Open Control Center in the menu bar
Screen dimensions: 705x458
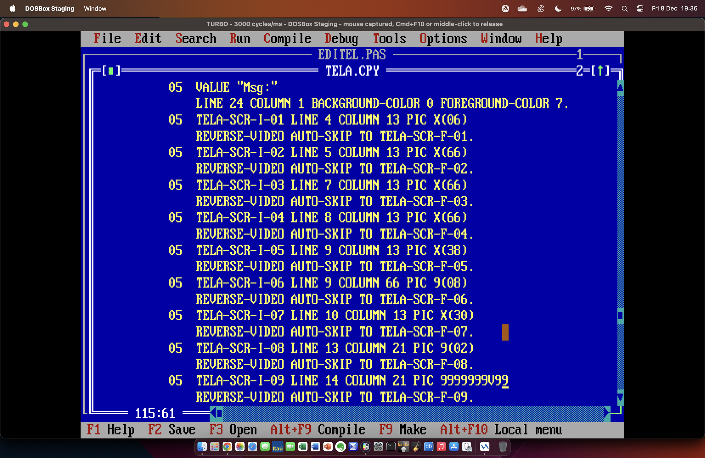coord(640,9)
